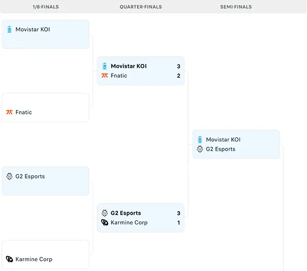Open G2 Esports team name in semi-finals

tap(221, 149)
